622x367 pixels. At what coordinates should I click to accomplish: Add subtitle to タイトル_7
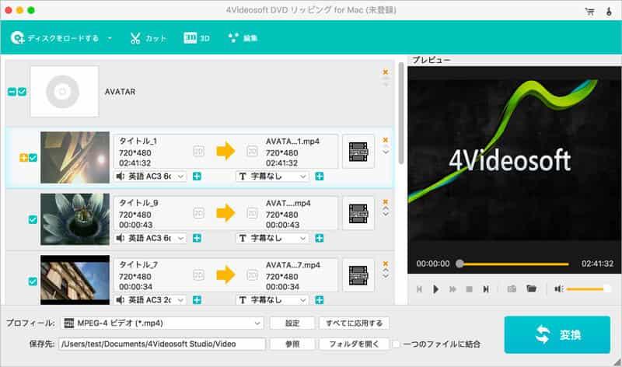pos(320,300)
